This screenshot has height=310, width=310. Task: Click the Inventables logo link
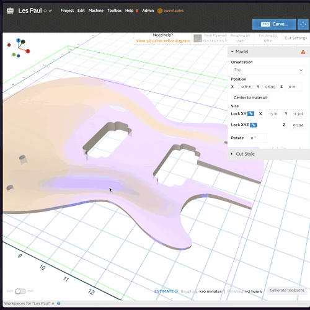[170, 11]
